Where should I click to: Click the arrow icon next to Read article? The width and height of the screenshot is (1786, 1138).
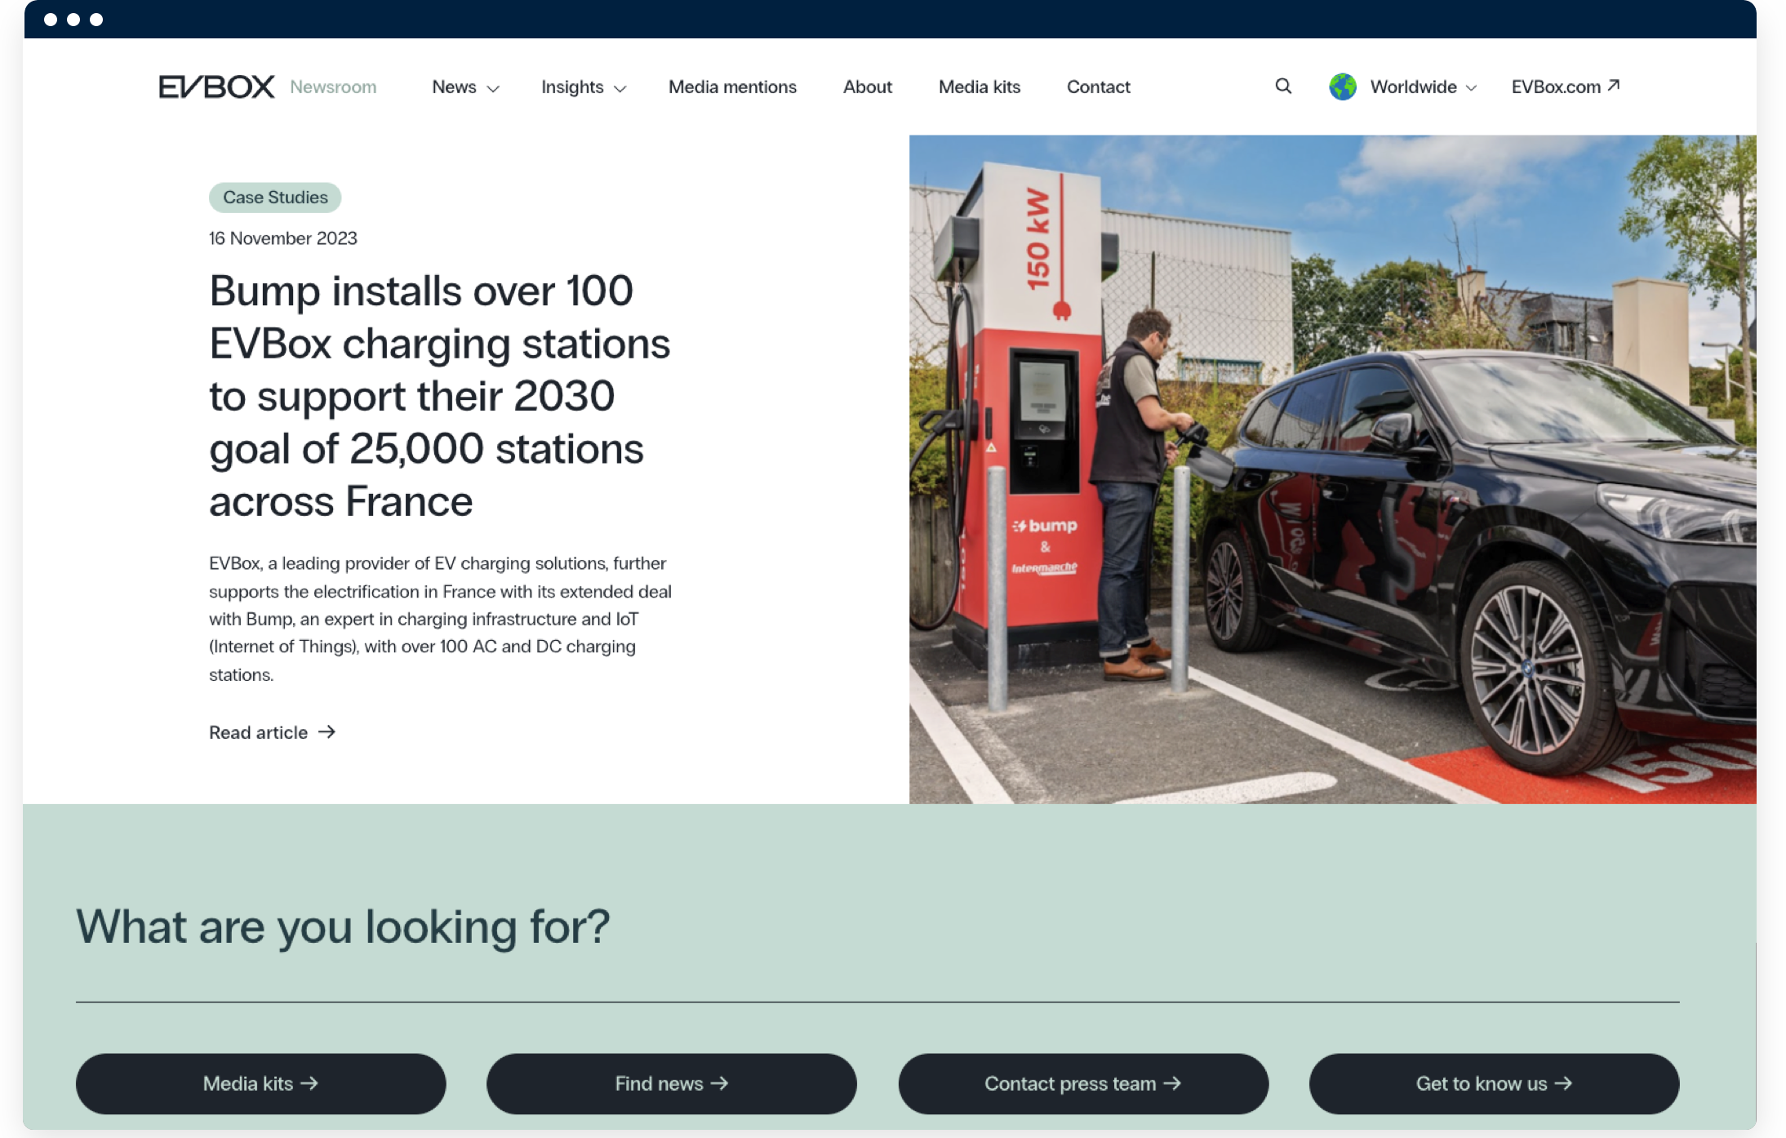point(327,732)
